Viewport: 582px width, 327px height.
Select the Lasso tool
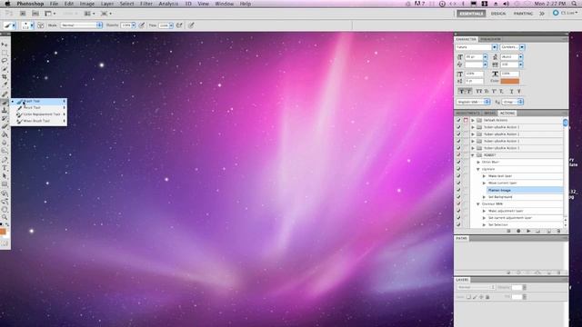click(5, 61)
